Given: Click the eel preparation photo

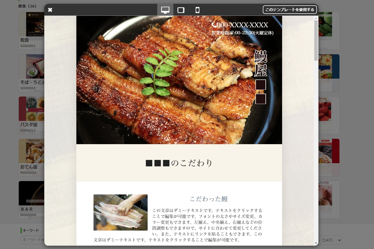Looking at the screenshot, I should click(x=120, y=212).
